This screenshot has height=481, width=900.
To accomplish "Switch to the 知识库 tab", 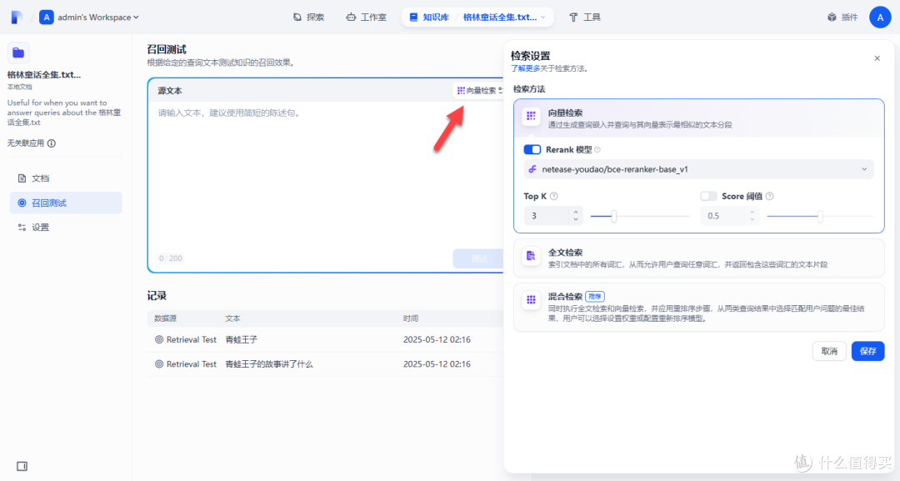I will 429,18.
